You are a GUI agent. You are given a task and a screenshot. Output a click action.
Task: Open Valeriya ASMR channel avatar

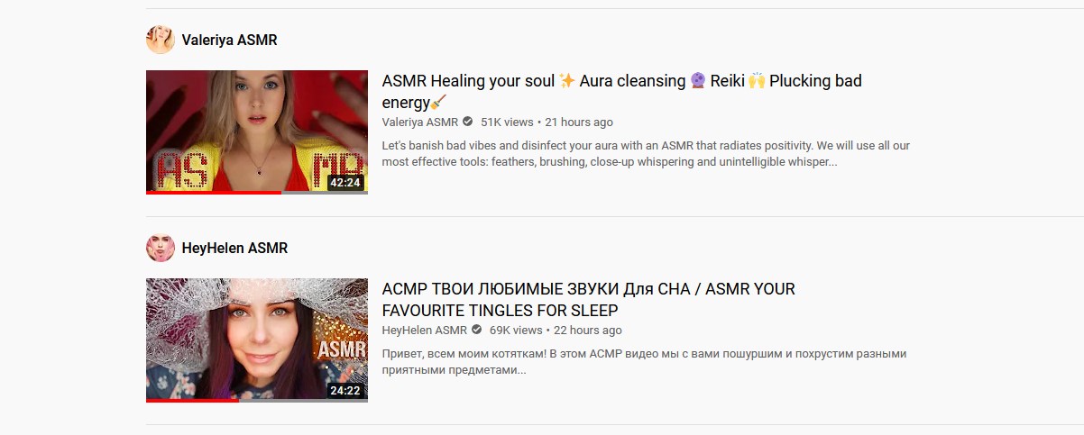tap(161, 40)
